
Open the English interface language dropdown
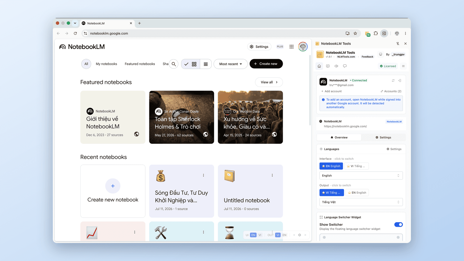click(x=361, y=176)
